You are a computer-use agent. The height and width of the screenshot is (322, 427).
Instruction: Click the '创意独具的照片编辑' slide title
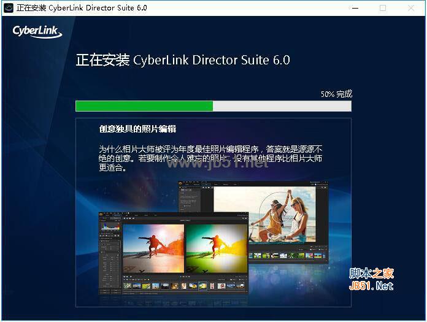pyautogui.click(x=137, y=129)
